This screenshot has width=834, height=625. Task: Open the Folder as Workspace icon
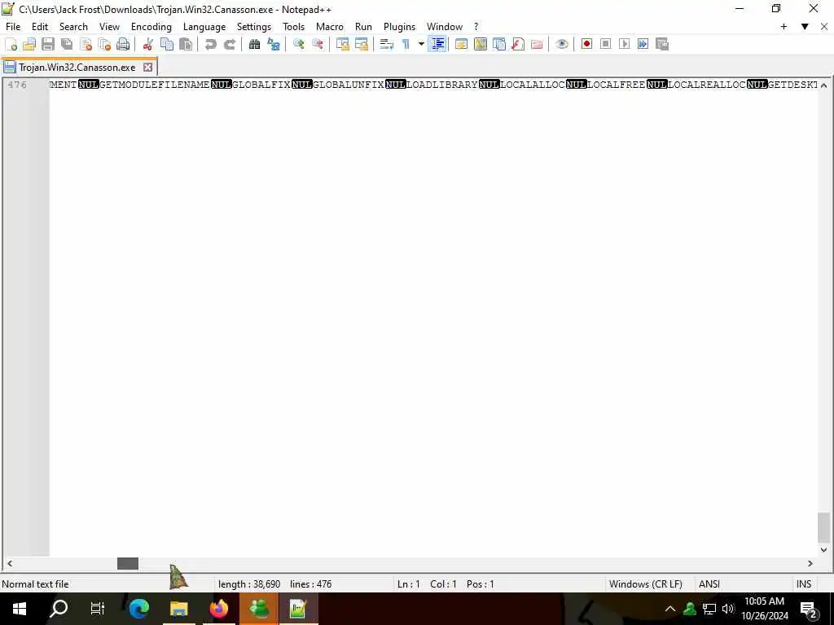point(537,44)
